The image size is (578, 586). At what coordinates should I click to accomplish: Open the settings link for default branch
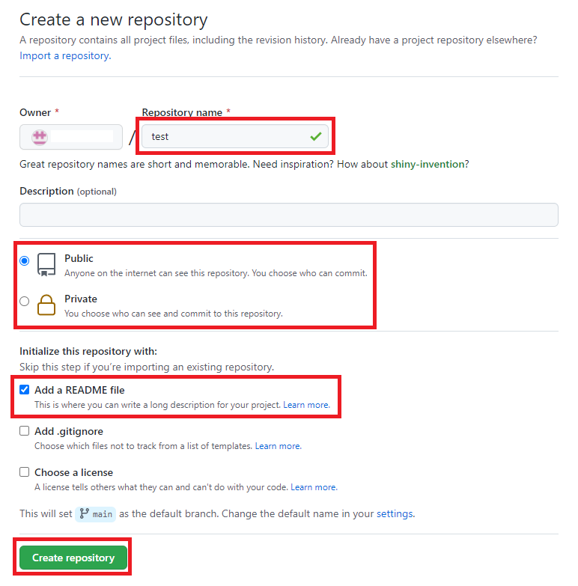(x=394, y=514)
